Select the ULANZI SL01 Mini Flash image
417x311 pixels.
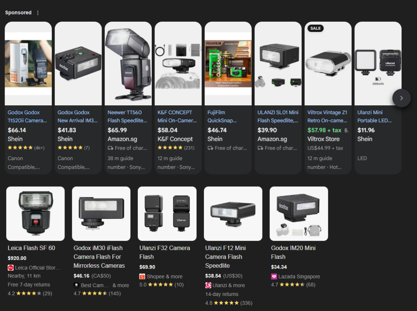[x=278, y=64]
